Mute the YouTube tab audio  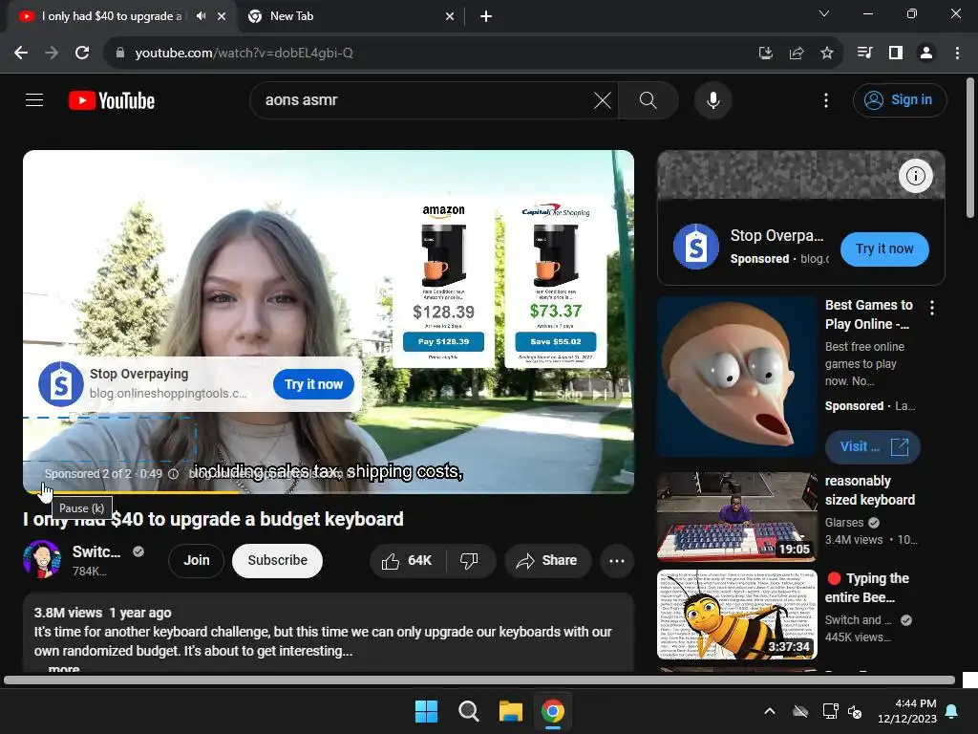pyautogui.click(x=201, y=16)
